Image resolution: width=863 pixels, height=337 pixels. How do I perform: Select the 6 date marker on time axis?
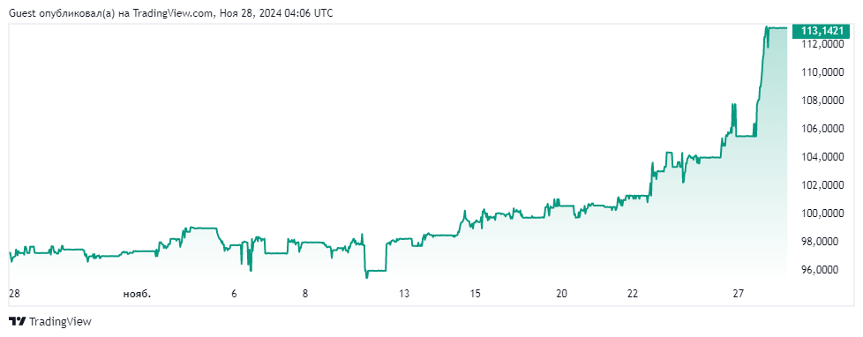pos(235,294)
